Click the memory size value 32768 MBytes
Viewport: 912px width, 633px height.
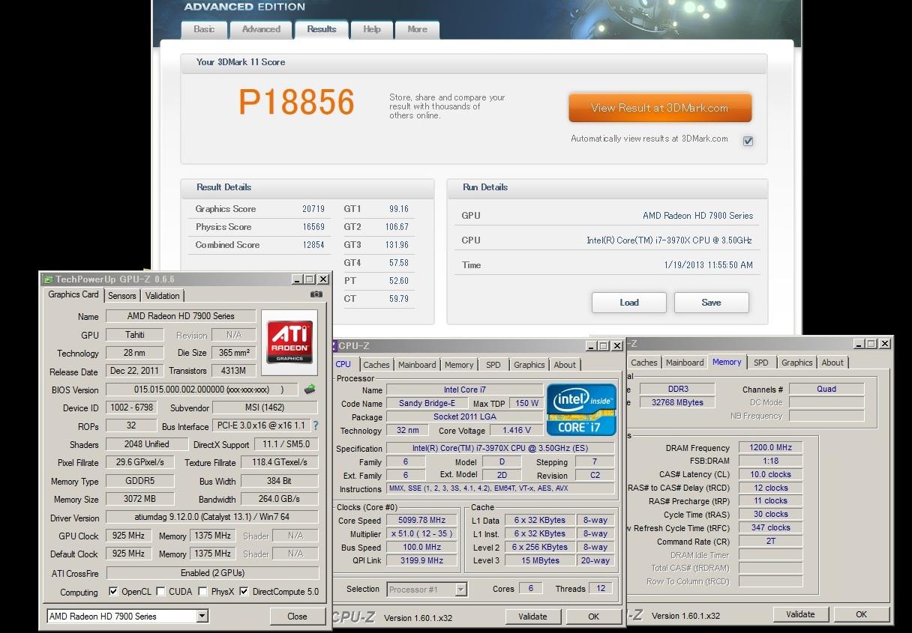(x=678, y=402)
